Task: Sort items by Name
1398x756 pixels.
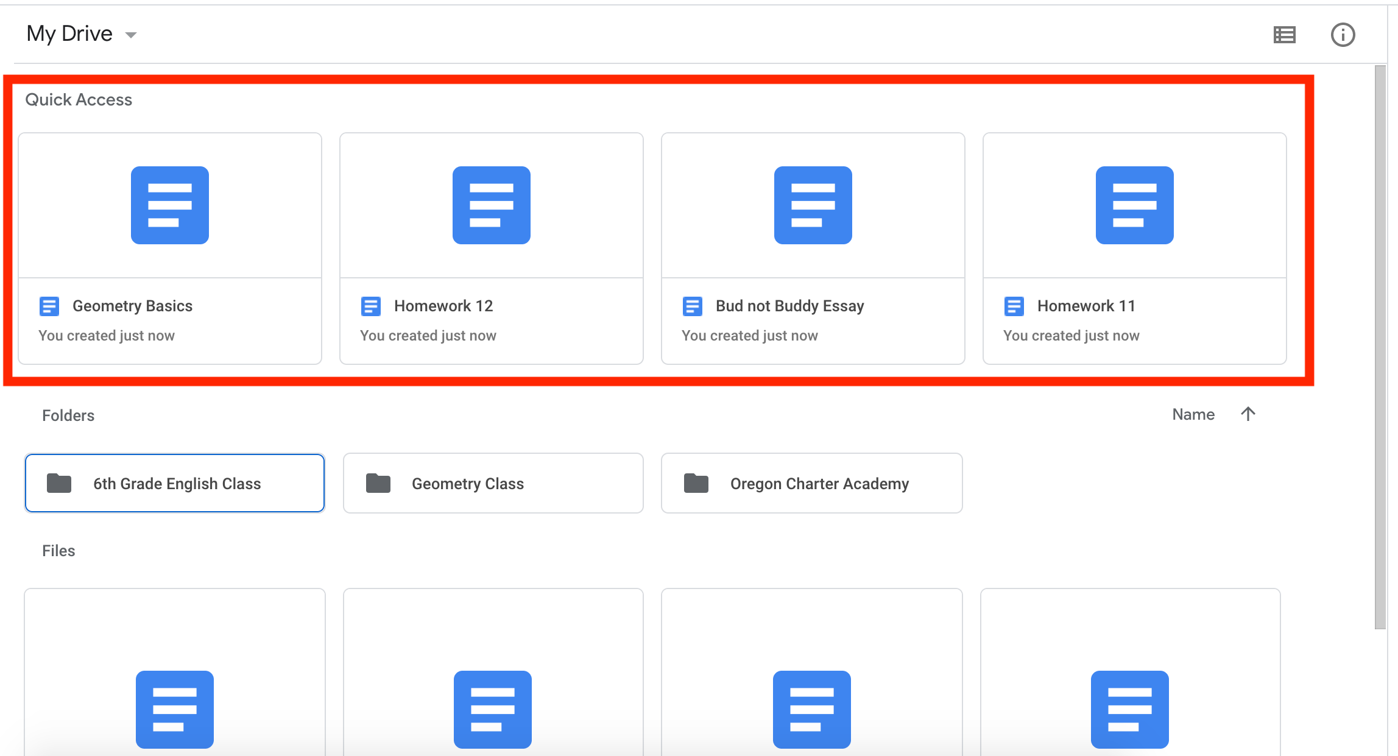Action: pos(1193,414)
